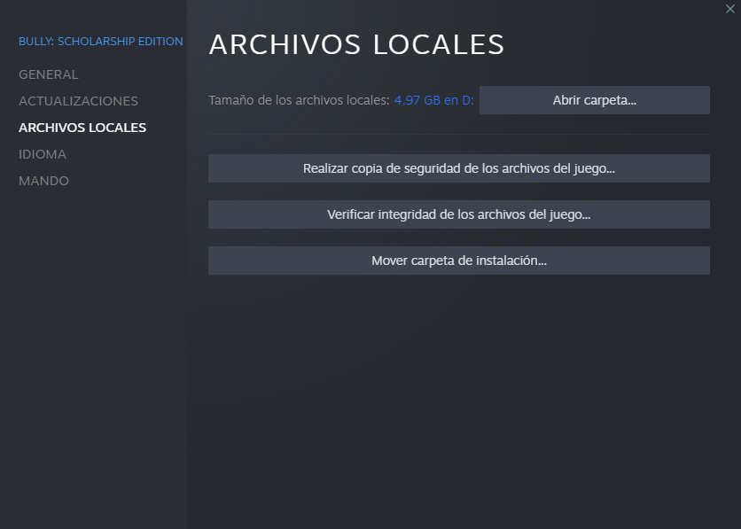
Task: Click the Bully: Scholarship Edition title
Action: (101, 41)
